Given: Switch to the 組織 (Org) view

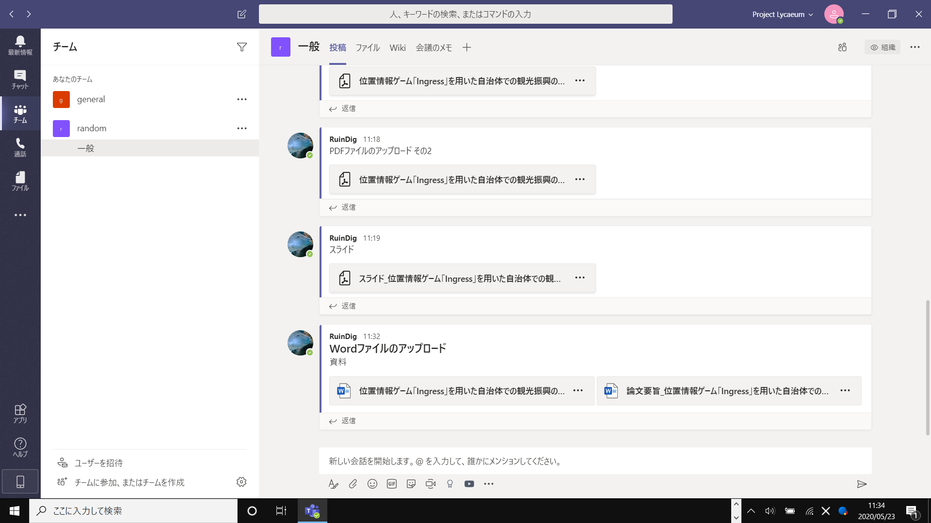Looking at the screenshot, I should click(x=883, y=47).
